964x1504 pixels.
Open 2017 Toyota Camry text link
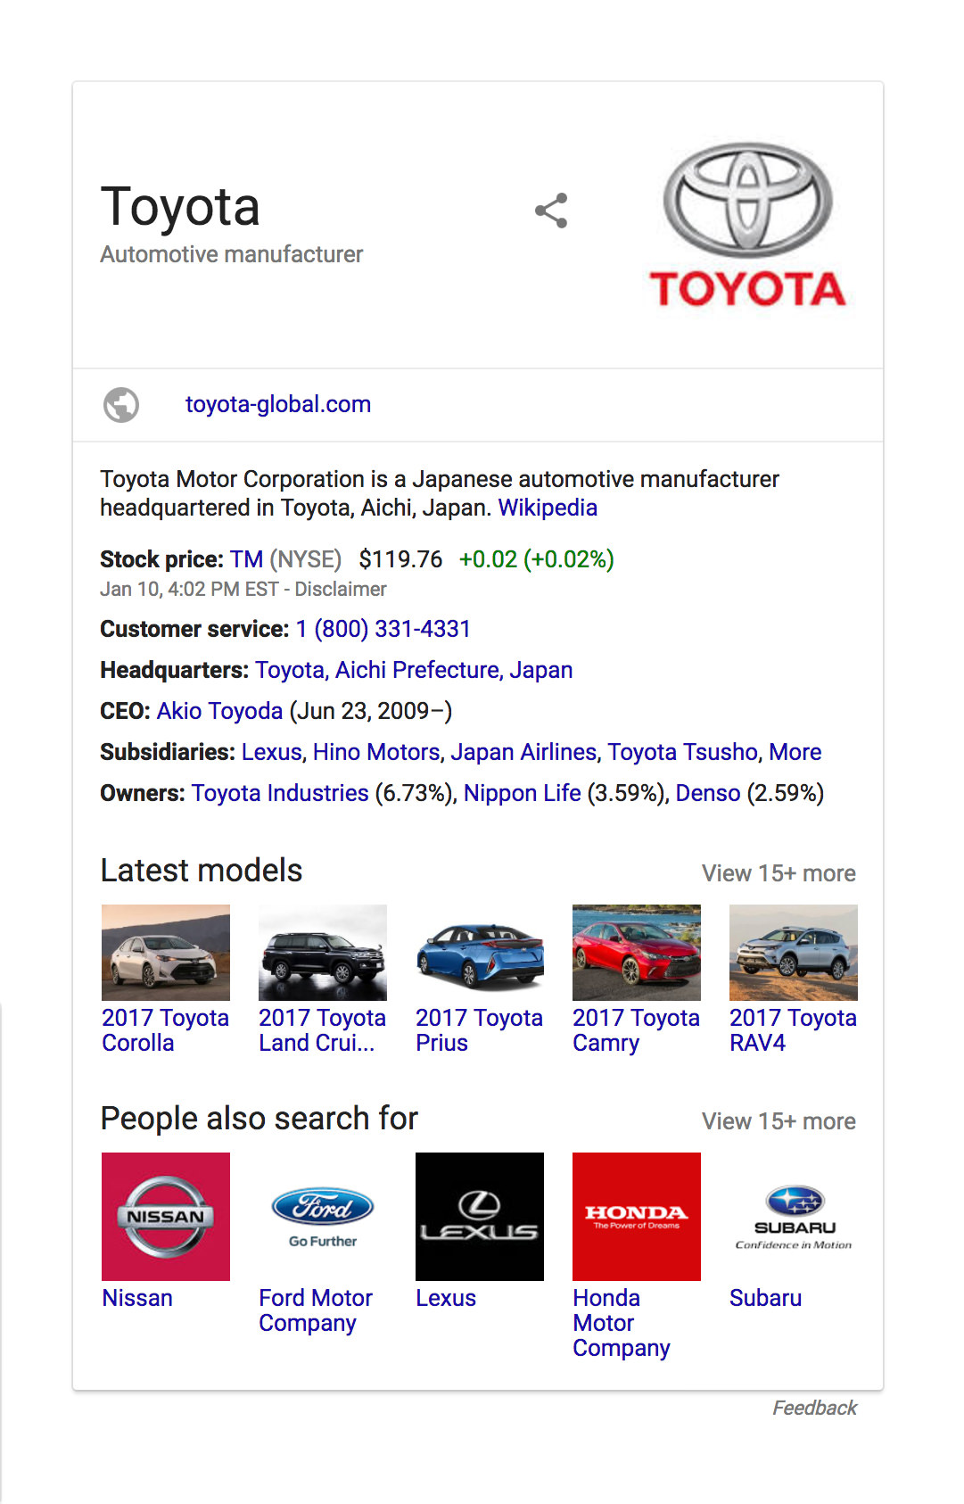pyautogui.click(x=636, y=1030)
